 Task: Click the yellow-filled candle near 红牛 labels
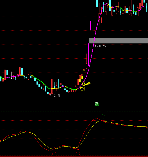coord(80,80)
